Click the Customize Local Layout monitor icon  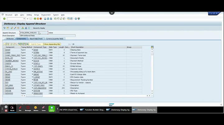(x=79, y=19)
